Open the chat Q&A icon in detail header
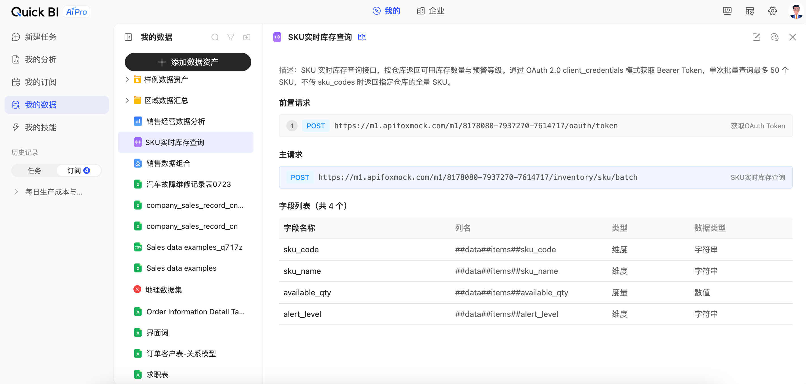 pyautogui.click(x=774, y=37)
